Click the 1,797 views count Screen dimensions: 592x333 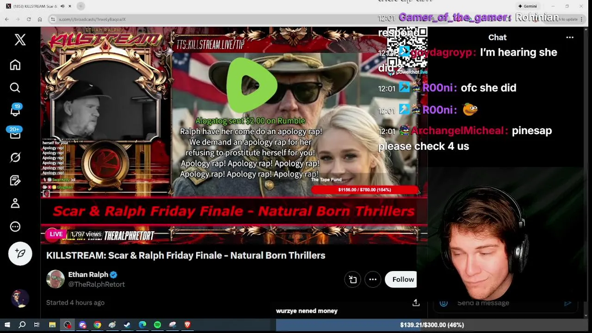tap(86, 234)
